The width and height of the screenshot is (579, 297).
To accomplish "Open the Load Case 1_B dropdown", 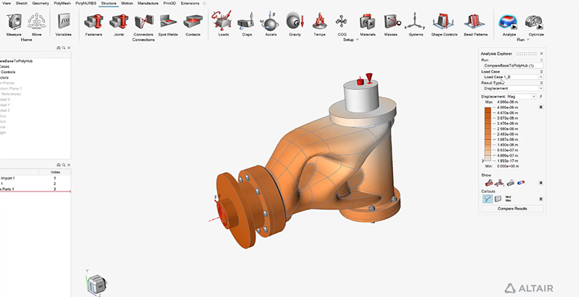I will (512, 77).
